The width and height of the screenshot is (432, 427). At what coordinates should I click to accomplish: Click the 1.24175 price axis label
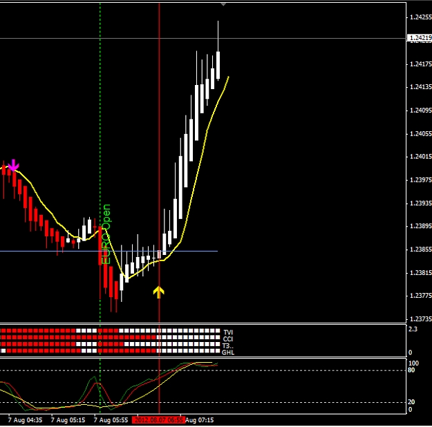point(421,64)
